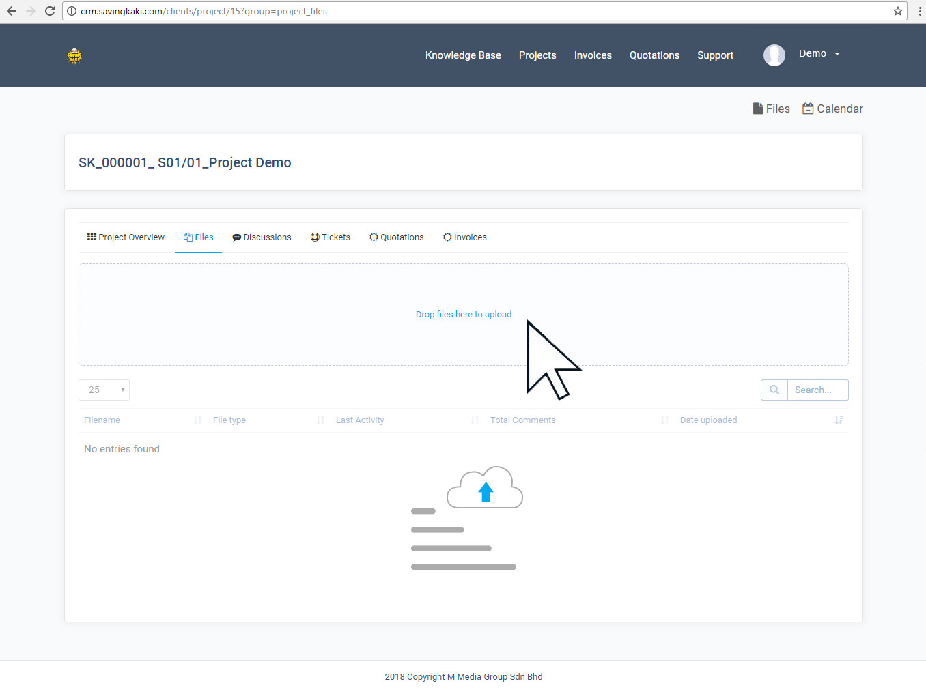Click the cloud upload illustration

tap(484, 489)
